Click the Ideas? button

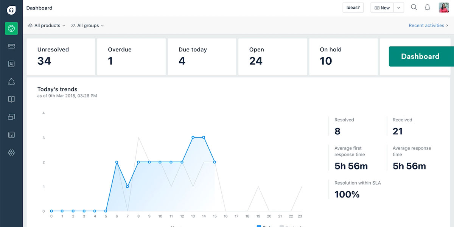353,8
